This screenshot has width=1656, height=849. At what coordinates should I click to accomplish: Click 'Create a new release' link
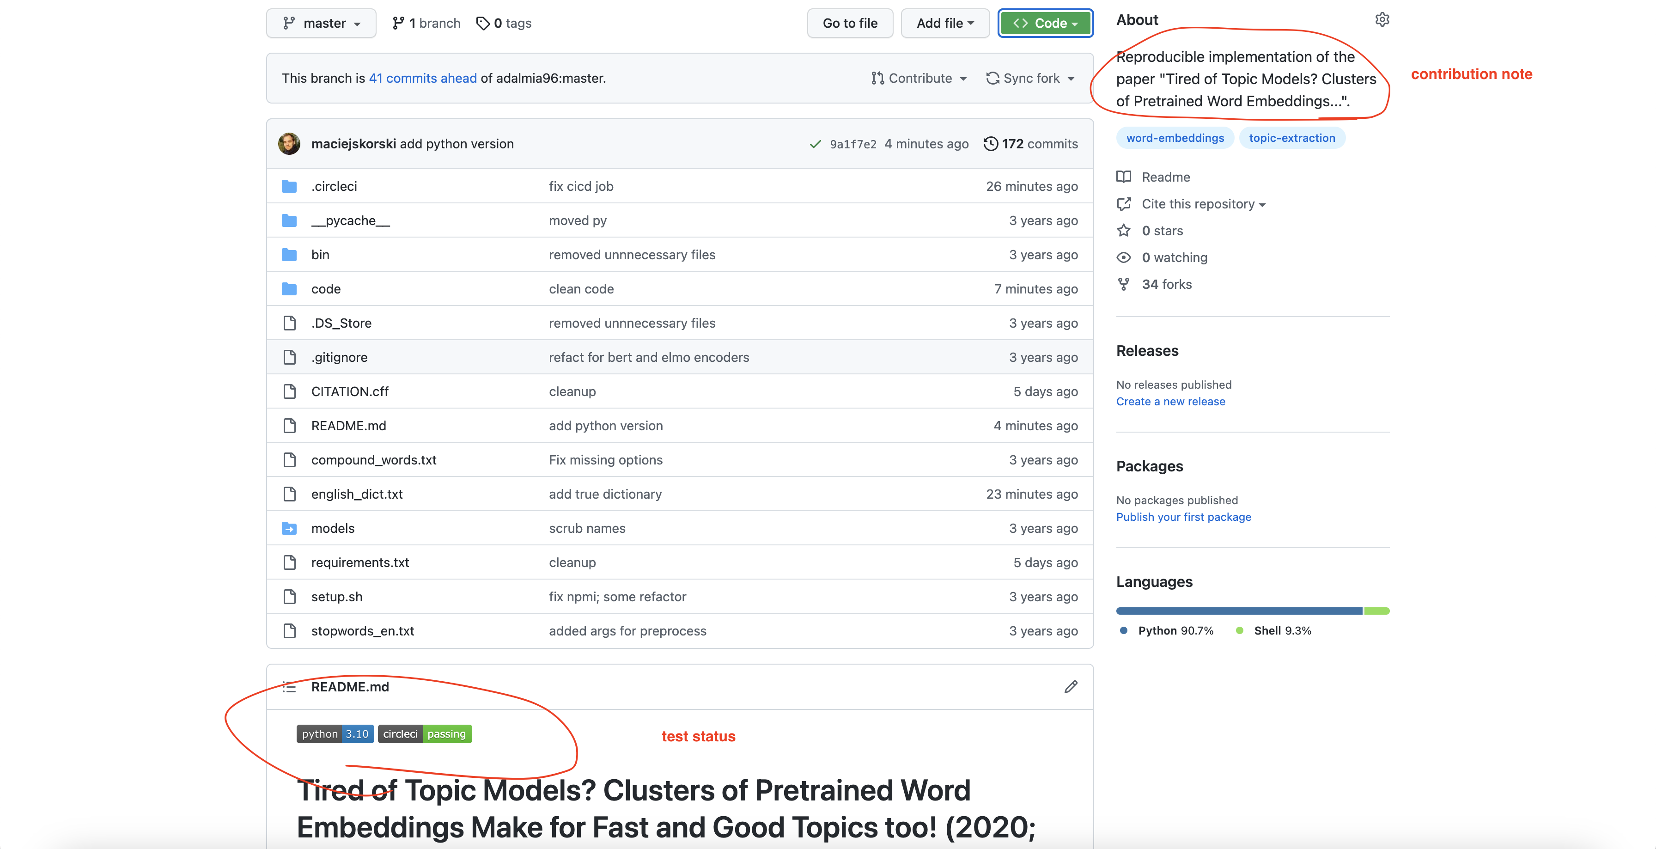click(x=1172, y=402)
